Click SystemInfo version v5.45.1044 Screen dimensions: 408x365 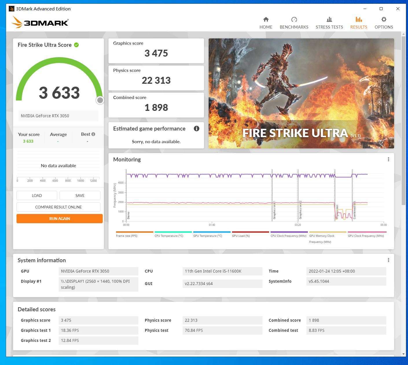pyautogui.click(x=346, y=281)
